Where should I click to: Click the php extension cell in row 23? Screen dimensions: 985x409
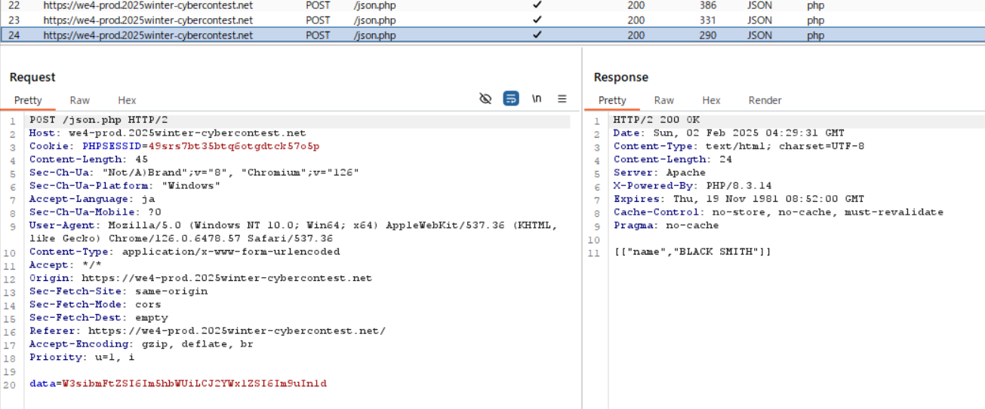[815, 20]
